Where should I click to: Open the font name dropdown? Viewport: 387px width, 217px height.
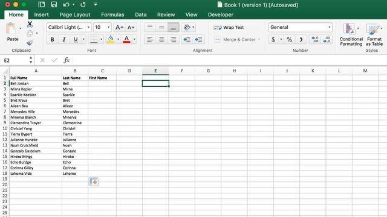click(88, 27)
